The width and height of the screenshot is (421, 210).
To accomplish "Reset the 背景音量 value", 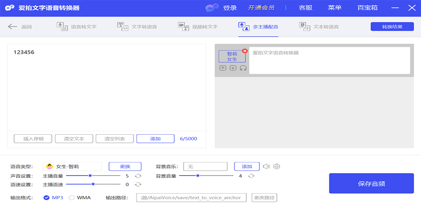I will click(x=251, y=176).
